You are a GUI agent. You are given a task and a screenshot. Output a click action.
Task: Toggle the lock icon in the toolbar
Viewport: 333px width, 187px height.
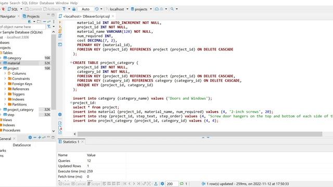[x=74, y=9]
